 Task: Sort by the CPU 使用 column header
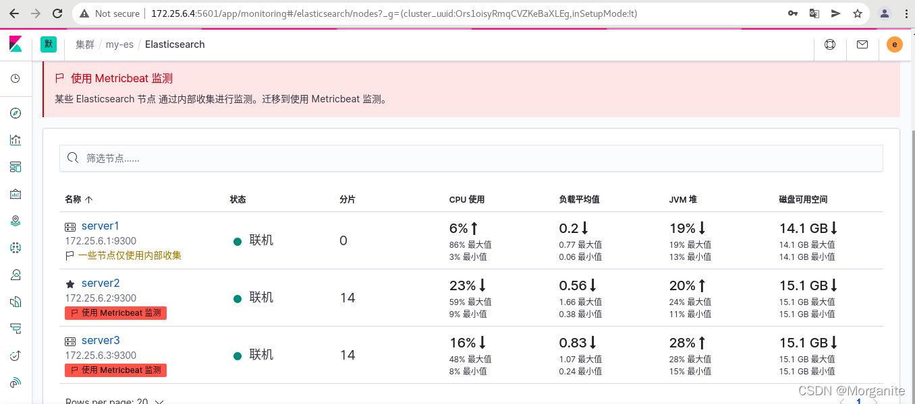467,200
